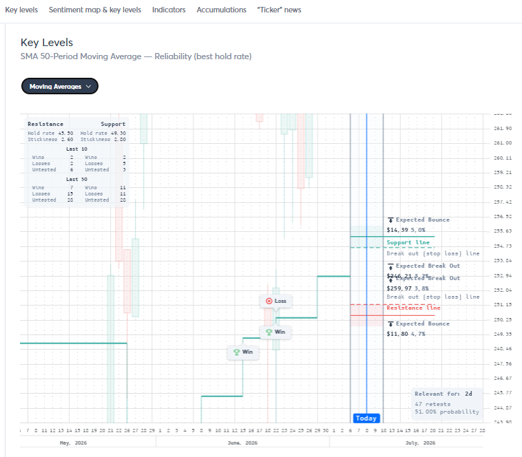Image resolution: width=522 pixels, height=457 pixels.
Task: Click the lower Win marker's trophy icon
Action: 237,352
